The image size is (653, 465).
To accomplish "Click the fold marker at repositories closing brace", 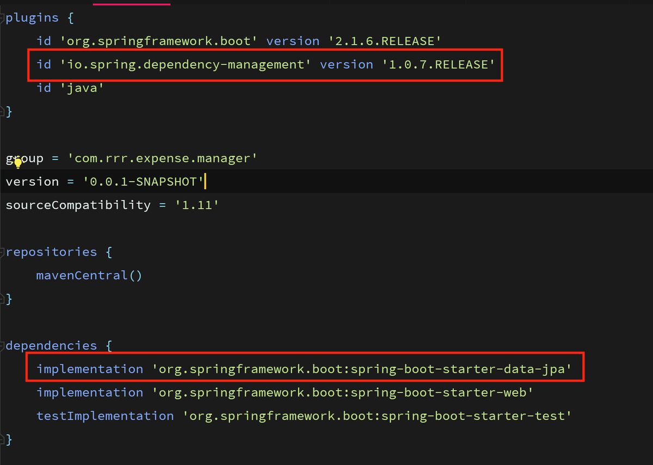I will tap(2, 298).
